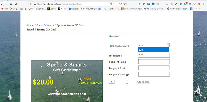This screenshot has width=207, height=102.
Task: Click the orange extension icon
Action: point(199,4)
